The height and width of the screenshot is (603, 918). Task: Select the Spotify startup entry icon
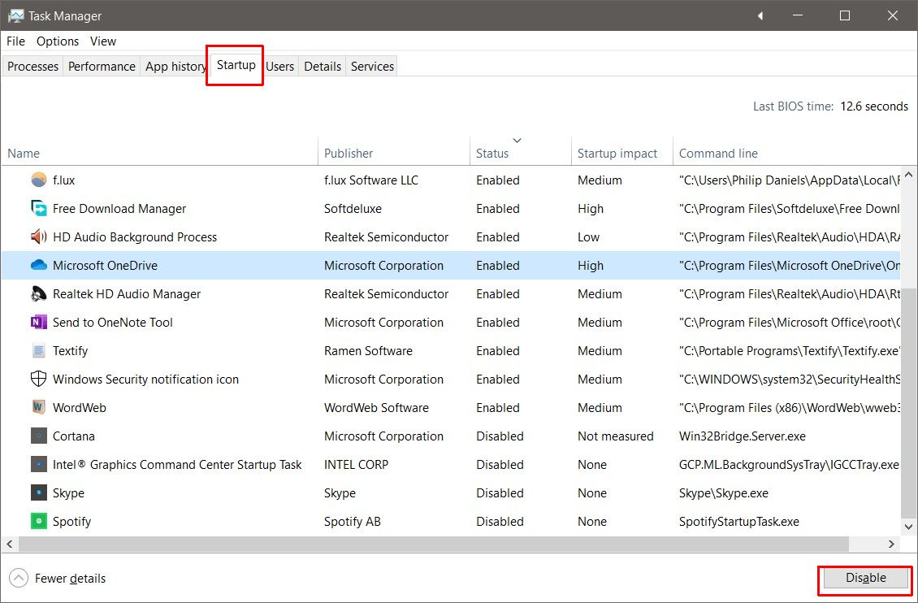click(38, 522)
